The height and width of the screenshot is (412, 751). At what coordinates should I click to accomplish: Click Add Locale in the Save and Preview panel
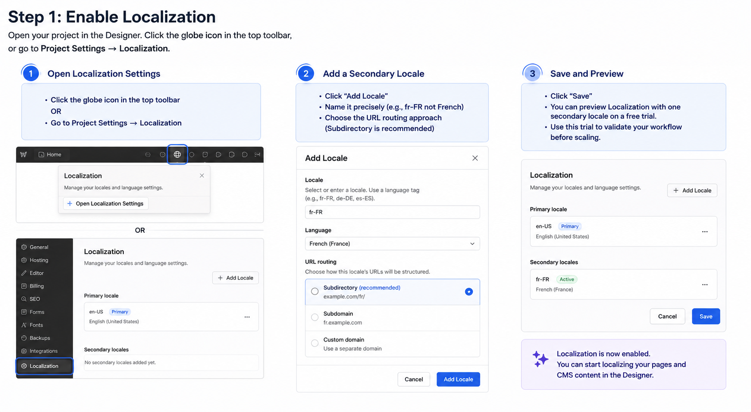(x=692, y=190)
